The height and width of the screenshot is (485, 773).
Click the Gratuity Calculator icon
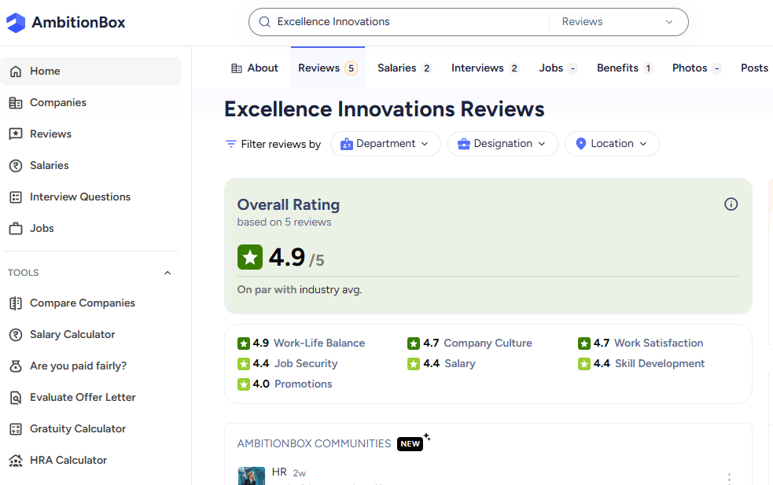[x=16, y=429]
